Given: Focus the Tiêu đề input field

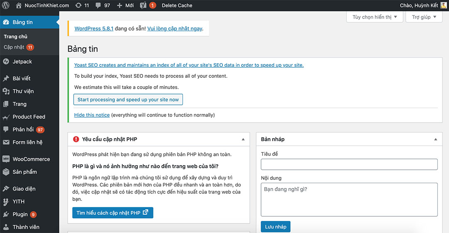Looking at the screenshot, I should [x=349, y=164].
